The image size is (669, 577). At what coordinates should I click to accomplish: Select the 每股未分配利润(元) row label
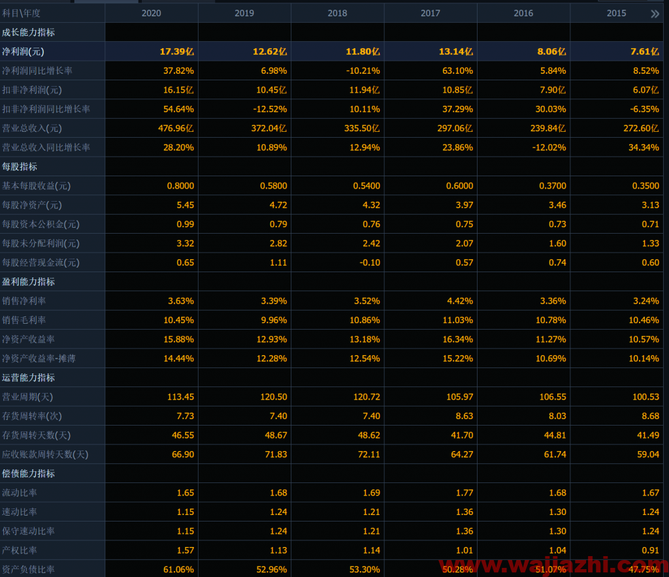click(x=41, y=243)
